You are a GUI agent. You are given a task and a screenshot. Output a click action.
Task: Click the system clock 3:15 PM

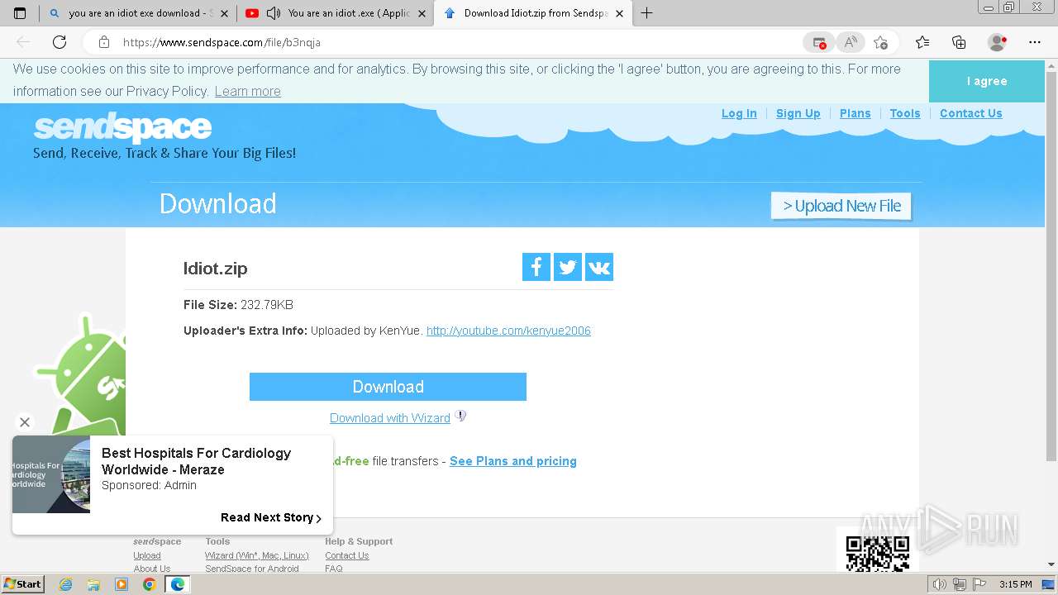1015,584
